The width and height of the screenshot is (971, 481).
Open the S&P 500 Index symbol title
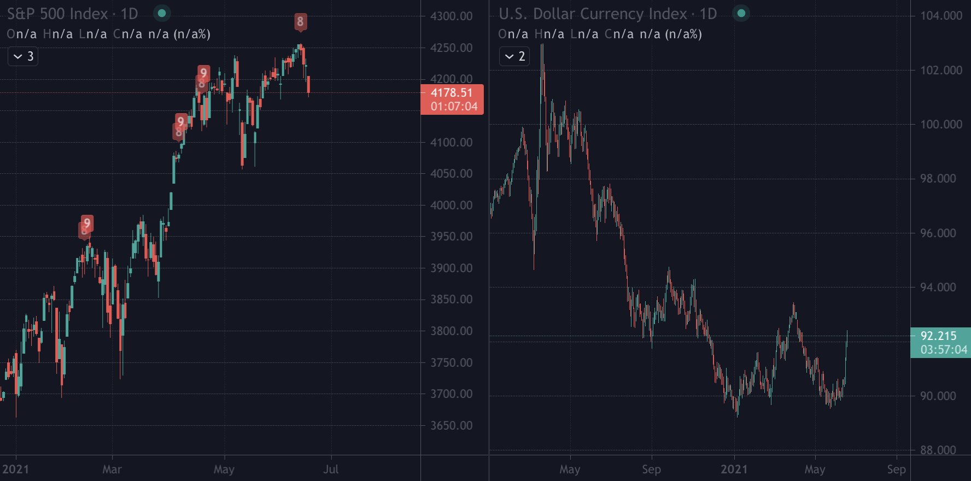[72, 14]
